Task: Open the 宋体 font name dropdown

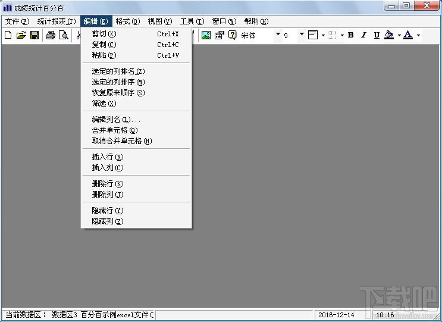Action: coord(278,35)
